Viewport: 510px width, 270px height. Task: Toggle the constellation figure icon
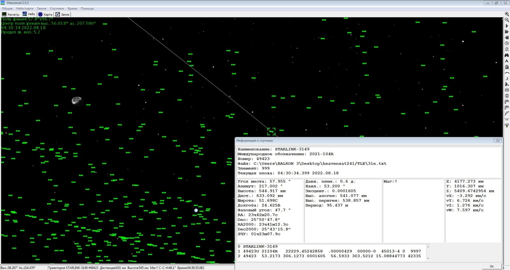[x=507, y=79]
